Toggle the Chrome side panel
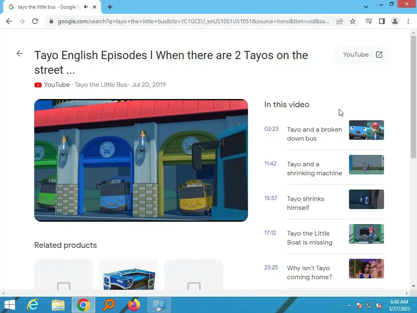Screen dimensions: 417x313 pyautogui.click(x=382, y=21)
